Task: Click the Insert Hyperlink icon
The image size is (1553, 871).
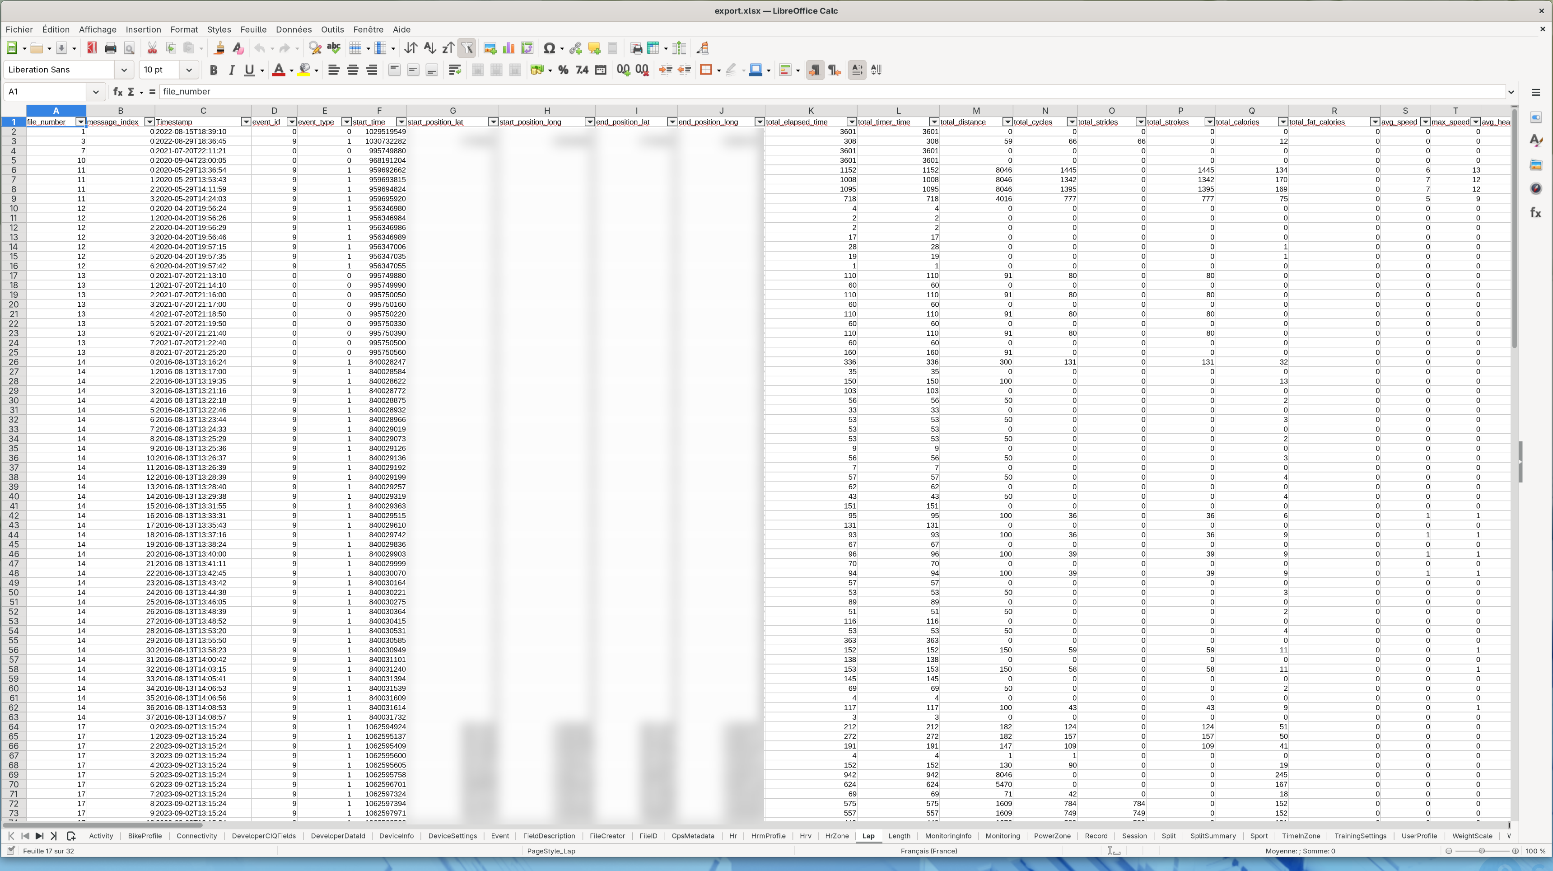Action: coord(576,48)
